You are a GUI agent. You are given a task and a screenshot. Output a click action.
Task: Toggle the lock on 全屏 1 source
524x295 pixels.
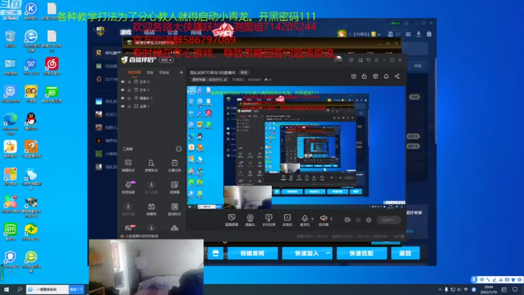click(x=129, y=106)
